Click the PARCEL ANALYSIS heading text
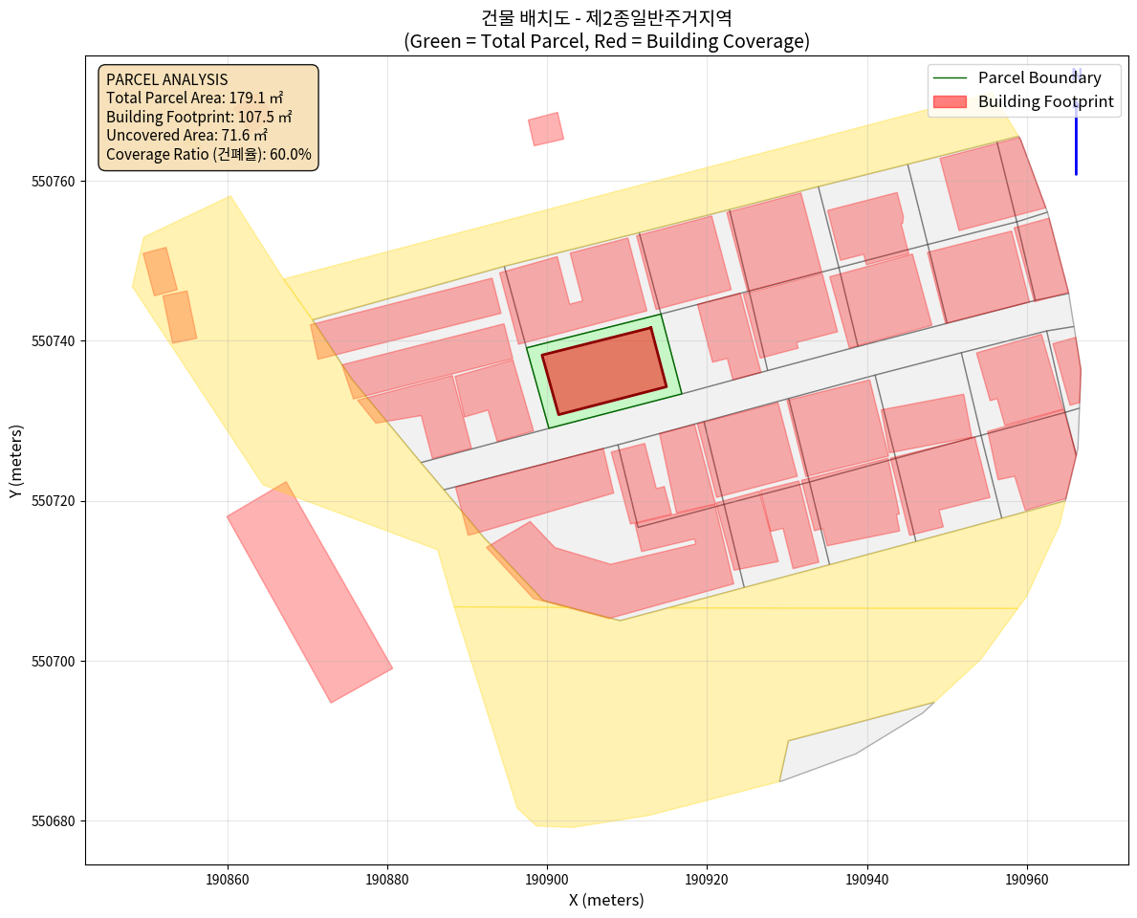The image size is (1137, 918). pos(166,80)
